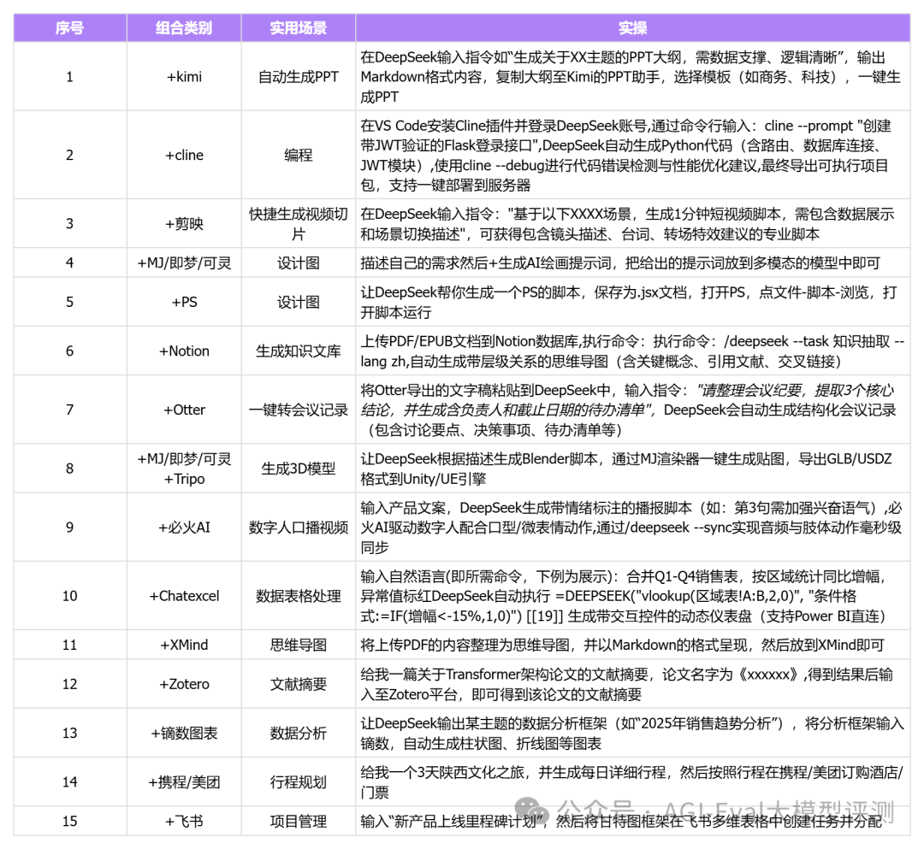The width and height of the screenshot is (924, 849).
Task: Select the +PS cell
Action: click(x=184, y=302)
